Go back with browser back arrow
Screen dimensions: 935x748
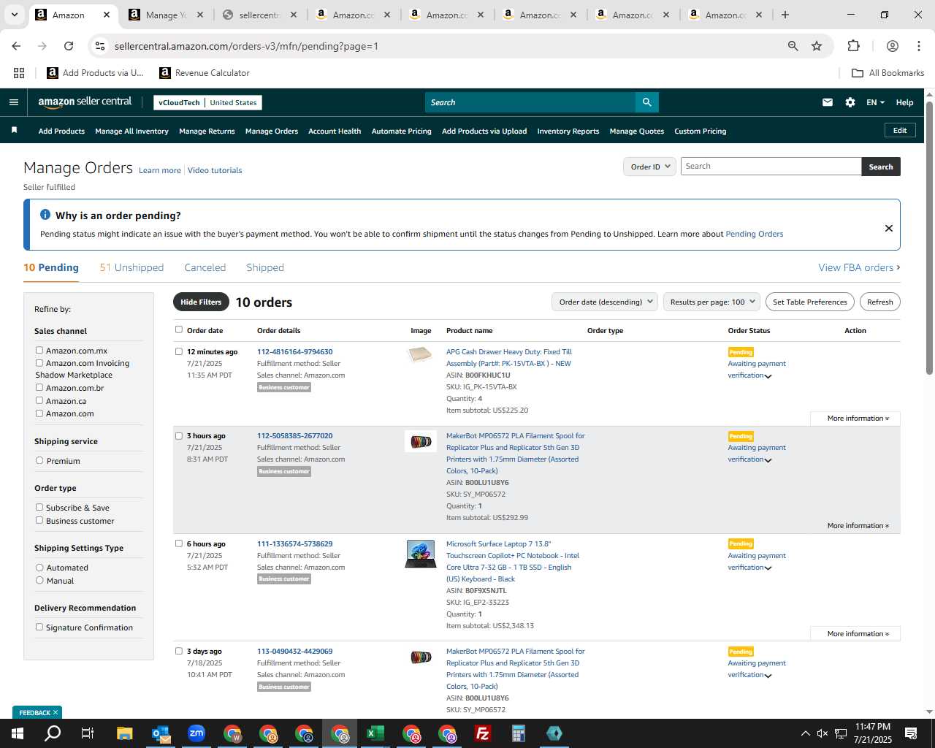click(x=16, y=46)
